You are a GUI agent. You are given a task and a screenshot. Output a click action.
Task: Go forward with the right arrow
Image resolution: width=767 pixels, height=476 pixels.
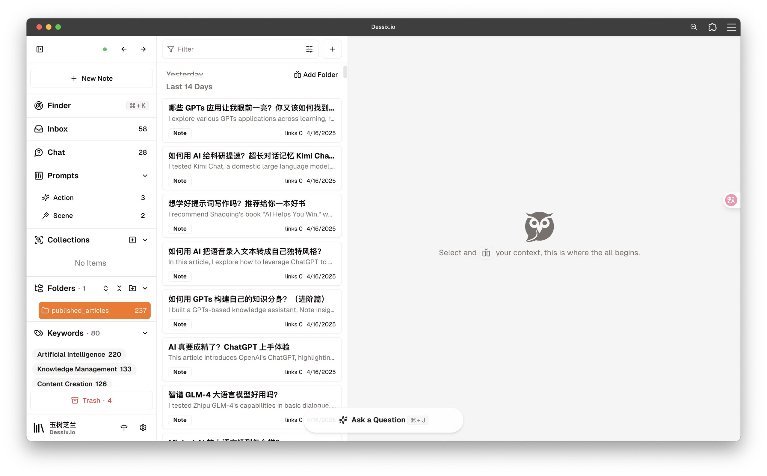coord(143,49)
